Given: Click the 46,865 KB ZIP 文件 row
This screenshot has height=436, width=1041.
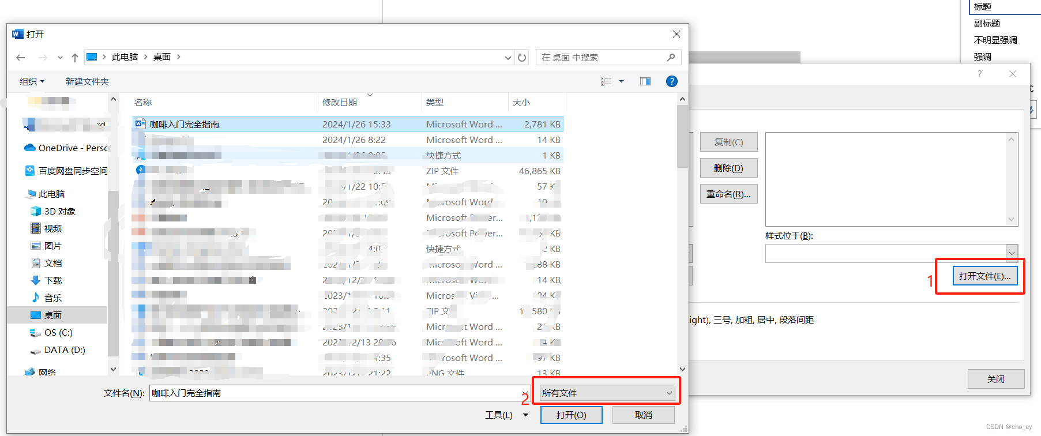Looking at the screenshot, I should [x=348, y=171].
